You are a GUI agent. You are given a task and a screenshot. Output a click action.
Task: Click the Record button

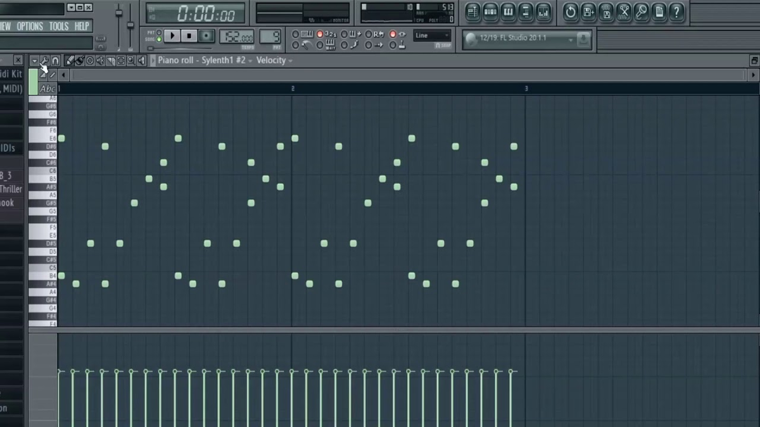point(206,36)
